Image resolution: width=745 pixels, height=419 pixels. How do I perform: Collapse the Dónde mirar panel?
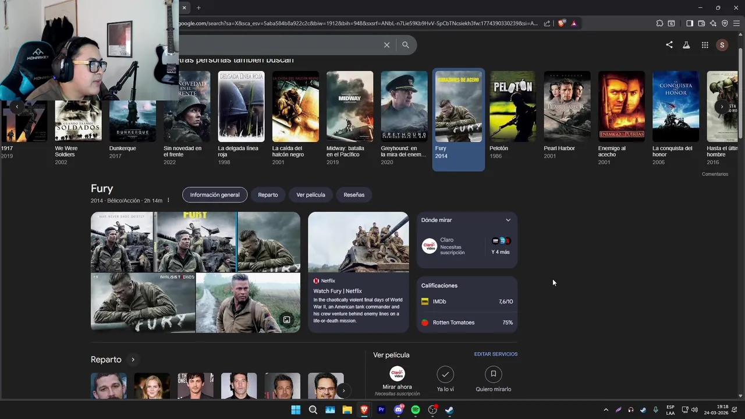tap(508, 220)
